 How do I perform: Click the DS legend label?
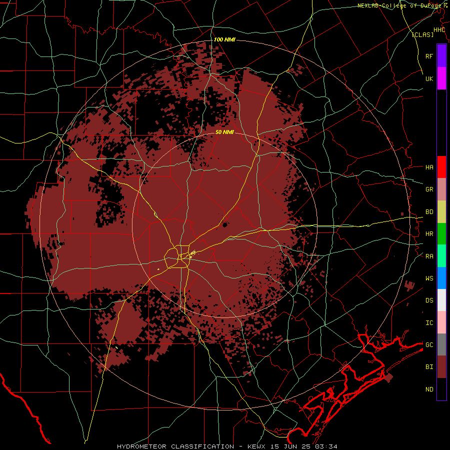click(x=429, y=300)
